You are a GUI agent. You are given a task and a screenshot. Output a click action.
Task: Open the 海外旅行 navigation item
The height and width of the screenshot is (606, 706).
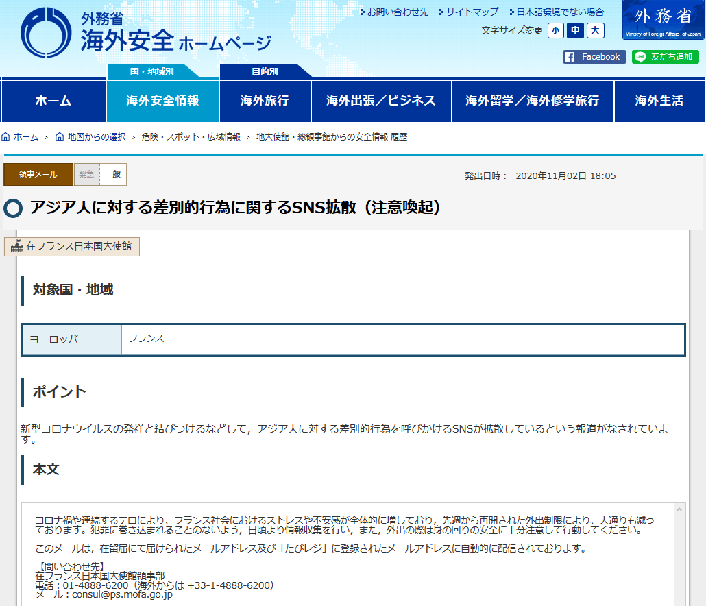265,101
